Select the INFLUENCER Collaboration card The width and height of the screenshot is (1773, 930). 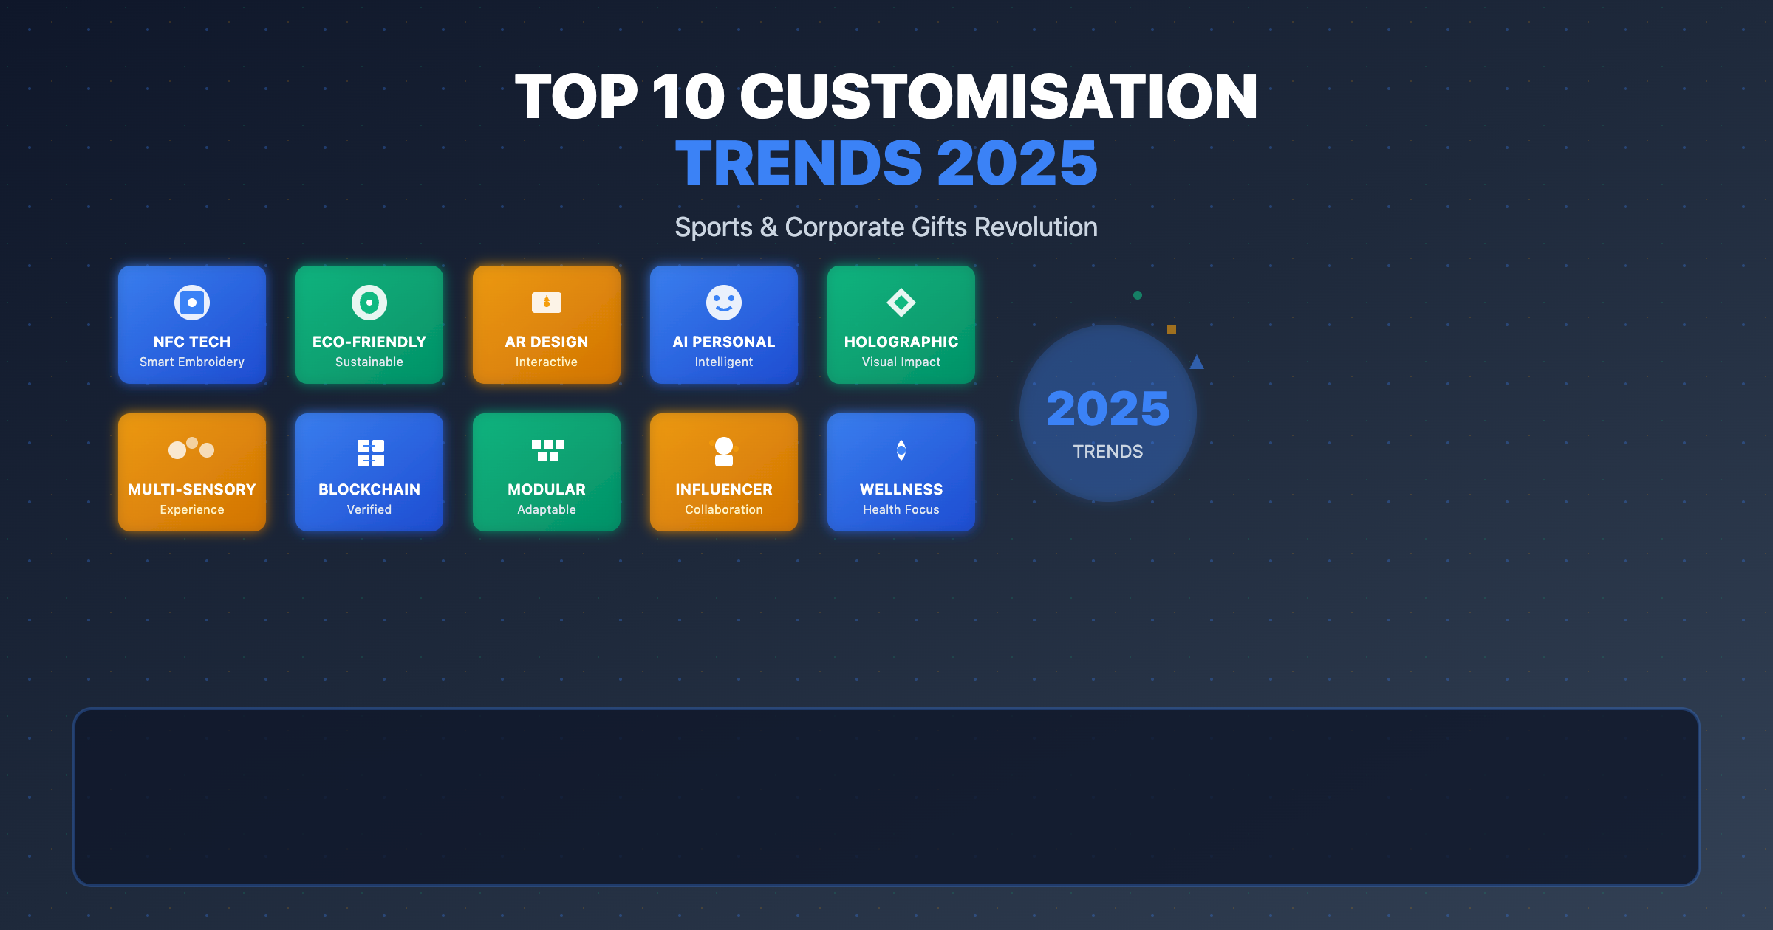723,472
